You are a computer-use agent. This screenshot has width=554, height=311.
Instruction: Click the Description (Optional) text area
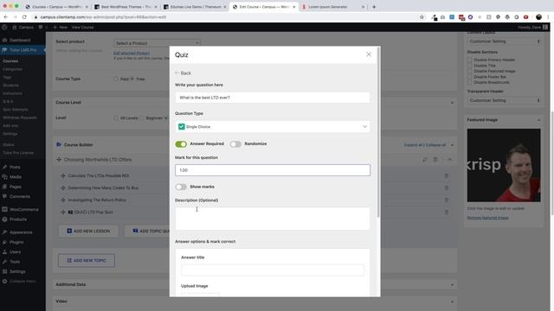pyautogui.click(x=273, y=219)
